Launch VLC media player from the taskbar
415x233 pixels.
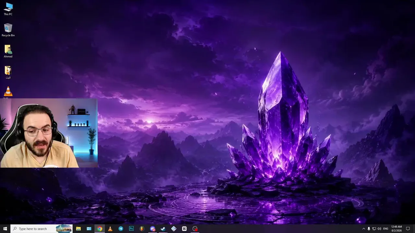[x=110, y=229]
